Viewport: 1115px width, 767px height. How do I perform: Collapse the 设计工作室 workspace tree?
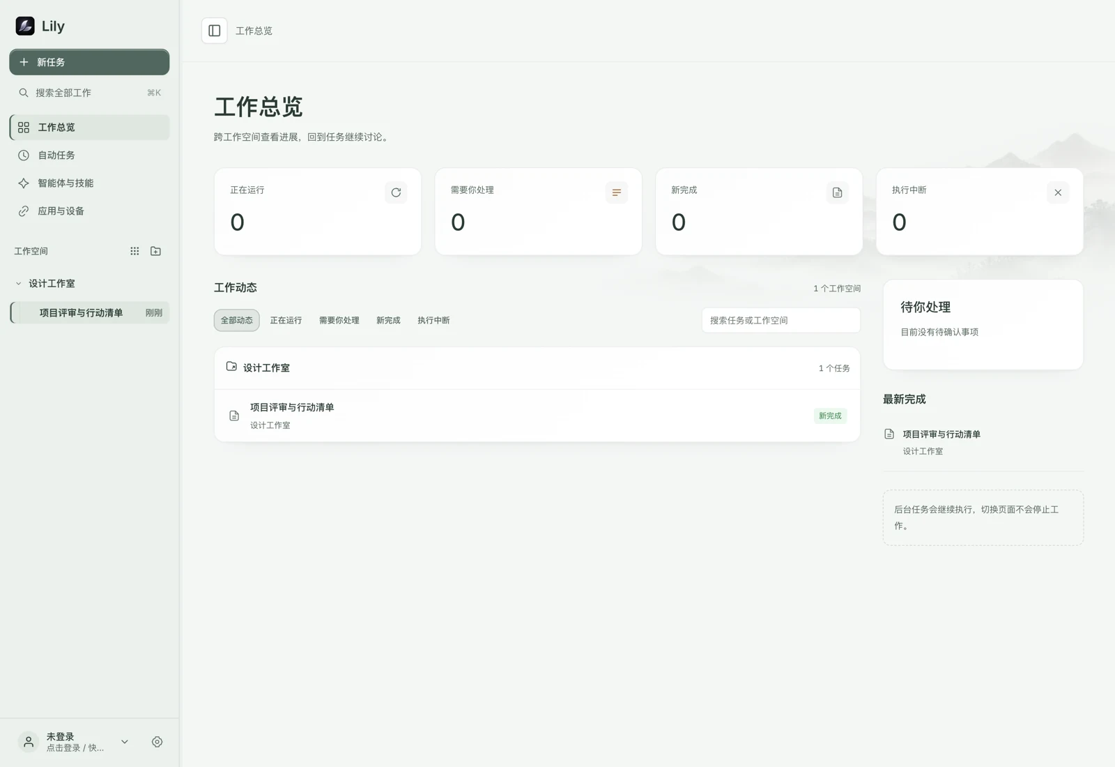18,284
